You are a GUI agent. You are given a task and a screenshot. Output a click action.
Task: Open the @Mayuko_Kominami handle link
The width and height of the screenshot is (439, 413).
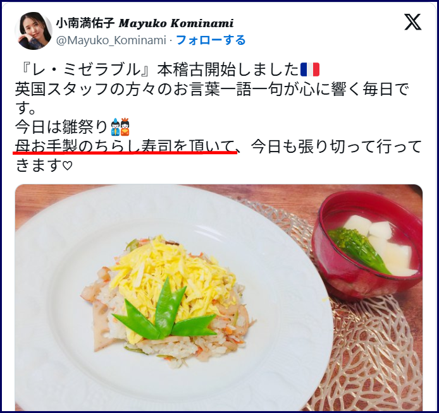[111, 40]
